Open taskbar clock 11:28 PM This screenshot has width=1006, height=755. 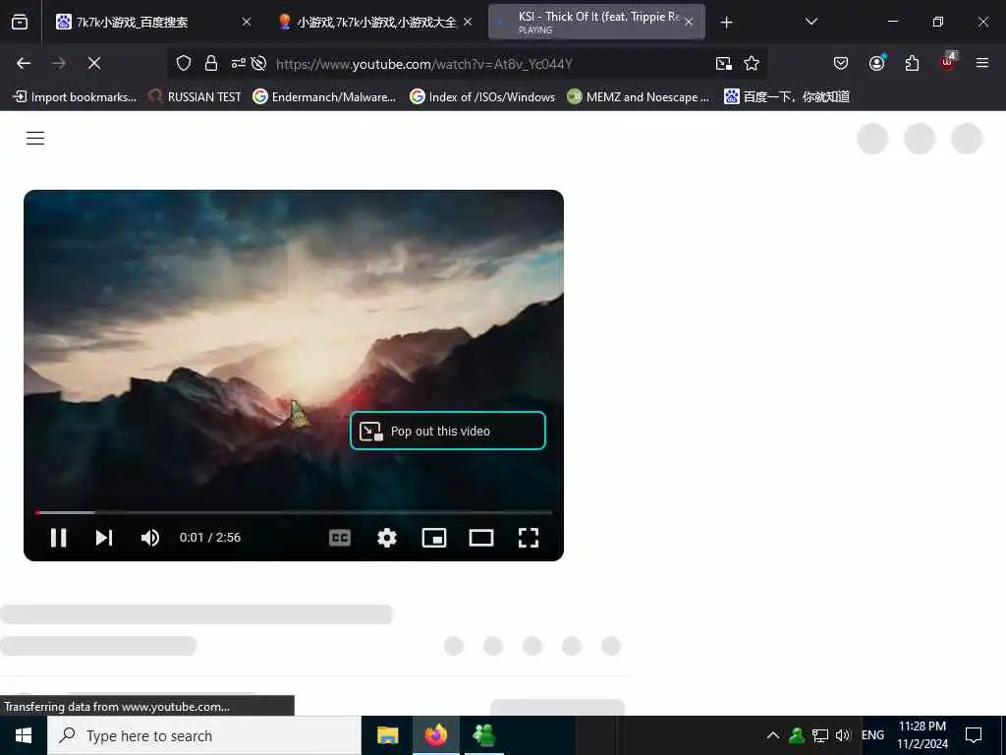[922, 735]
